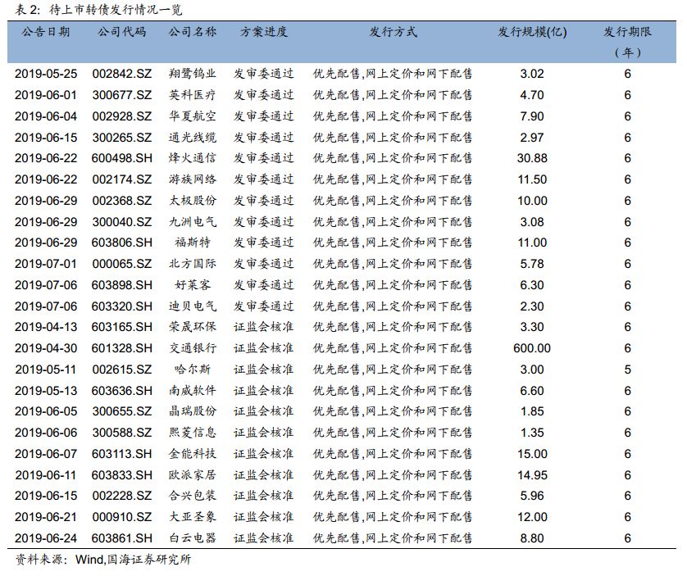Select the company name 交通银行
Image resolution: width=687 pixels, height=576 pixels.
(193, 348)
